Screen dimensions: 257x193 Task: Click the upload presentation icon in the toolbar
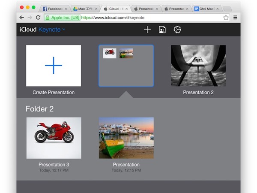coord(162,30)
